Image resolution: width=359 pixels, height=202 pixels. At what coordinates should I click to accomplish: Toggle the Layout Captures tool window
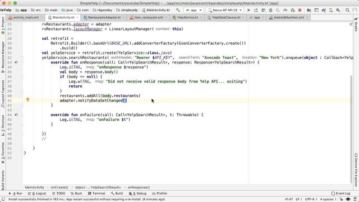[x=3, y=94]
